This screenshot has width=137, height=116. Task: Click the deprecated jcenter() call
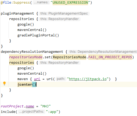point(27,85)
